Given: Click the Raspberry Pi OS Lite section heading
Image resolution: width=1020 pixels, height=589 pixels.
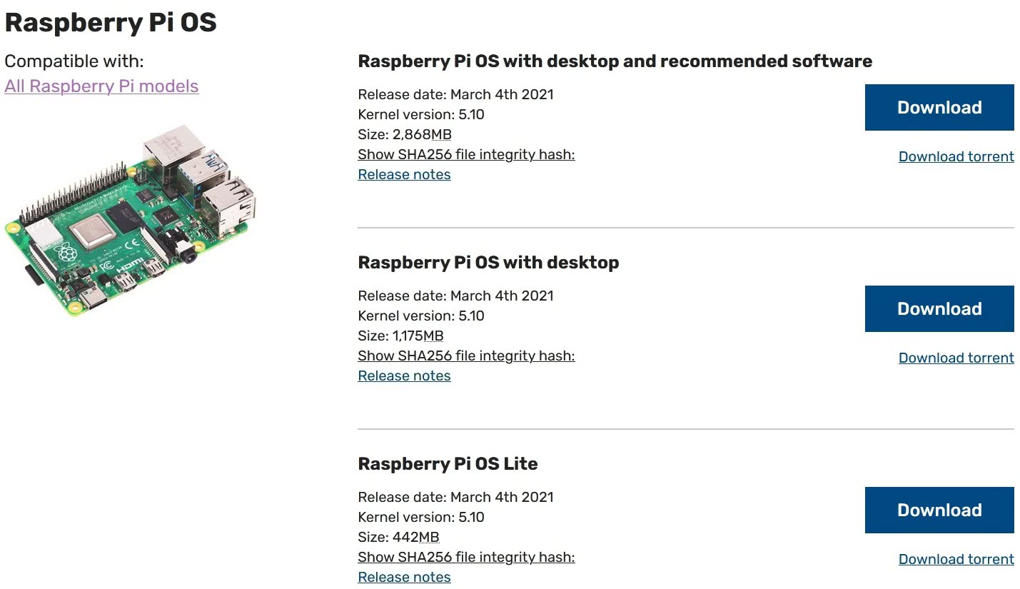Looking at the screenshot, I should [448, 464].
